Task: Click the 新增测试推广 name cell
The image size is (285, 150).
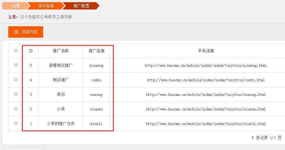Action: (61, 65)
